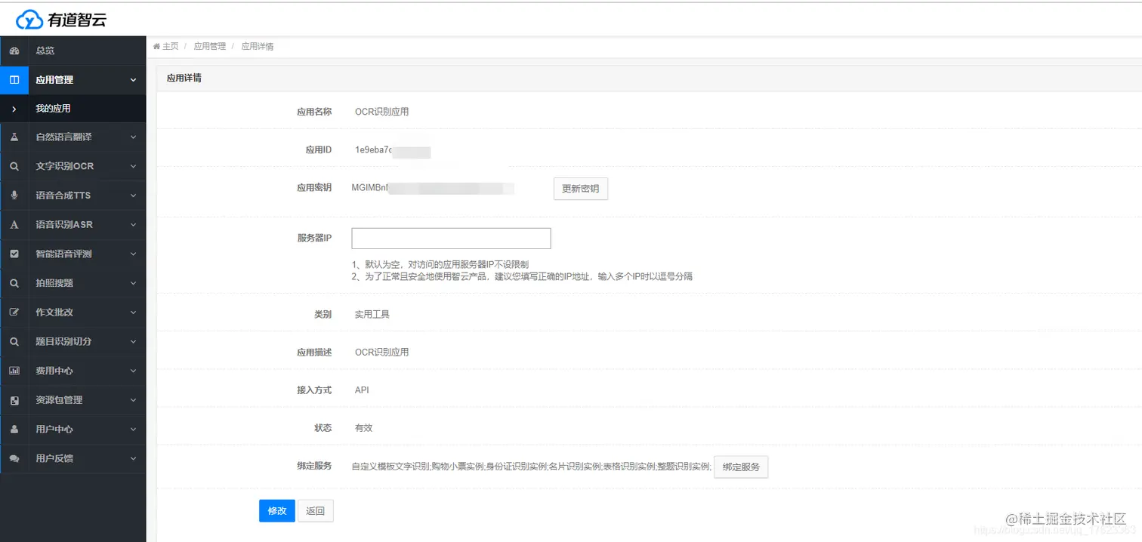The width and height of the screenshot is (1142, 542).
Task: Click the magnifier icon beside 文字识别OCR
Action: coord(14,166)
